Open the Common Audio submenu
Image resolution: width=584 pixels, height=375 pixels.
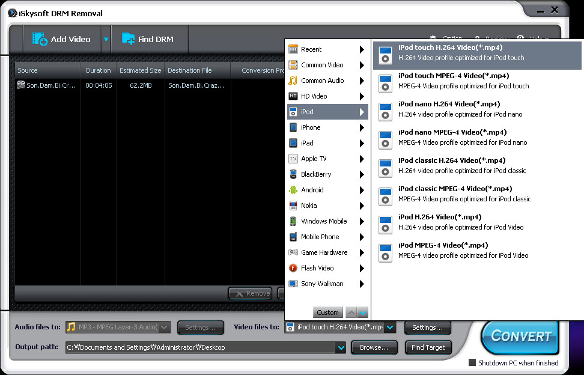click(328, 81)
